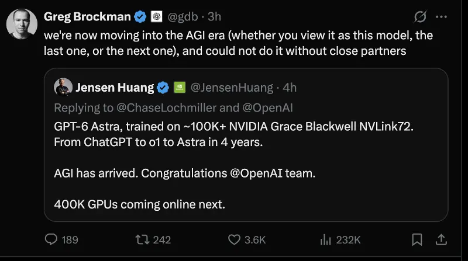The height and width of the screenshot is (261, 468).
Task: Open the share tweet upload icon
Action: click(441, 239)
